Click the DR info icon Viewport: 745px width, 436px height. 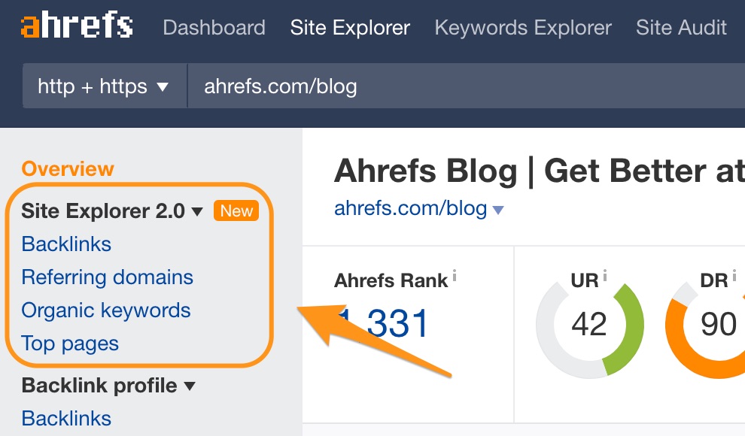[x=734, y=276]
